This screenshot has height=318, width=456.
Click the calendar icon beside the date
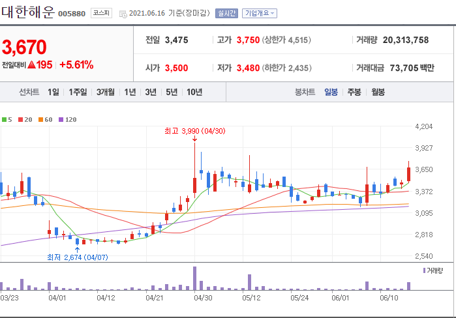click(x=123, y=14)
